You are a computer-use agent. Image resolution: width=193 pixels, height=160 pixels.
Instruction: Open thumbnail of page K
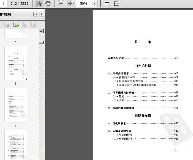(16, 33)
